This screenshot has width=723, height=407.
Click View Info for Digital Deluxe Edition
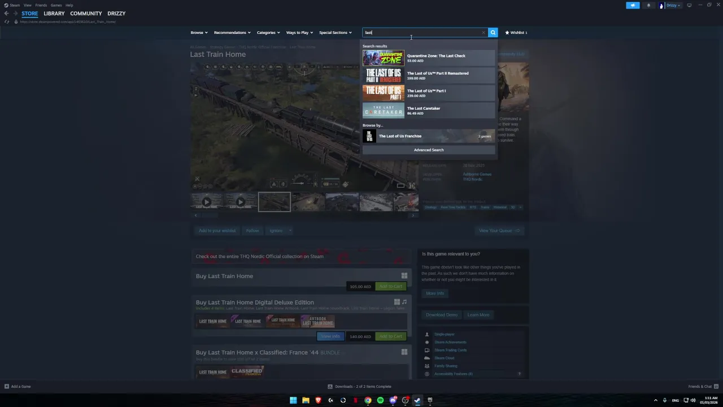click(x=330, y=336)
